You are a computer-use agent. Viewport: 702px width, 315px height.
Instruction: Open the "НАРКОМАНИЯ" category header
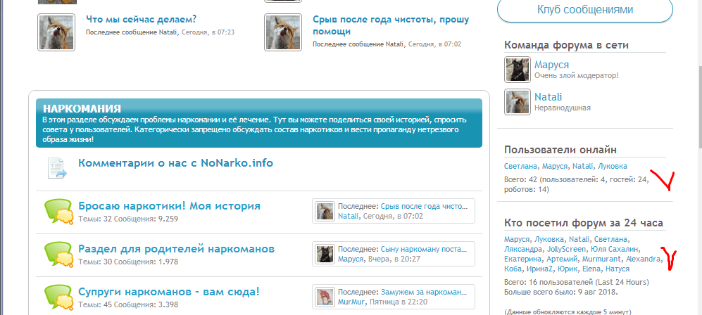point(82,108)
